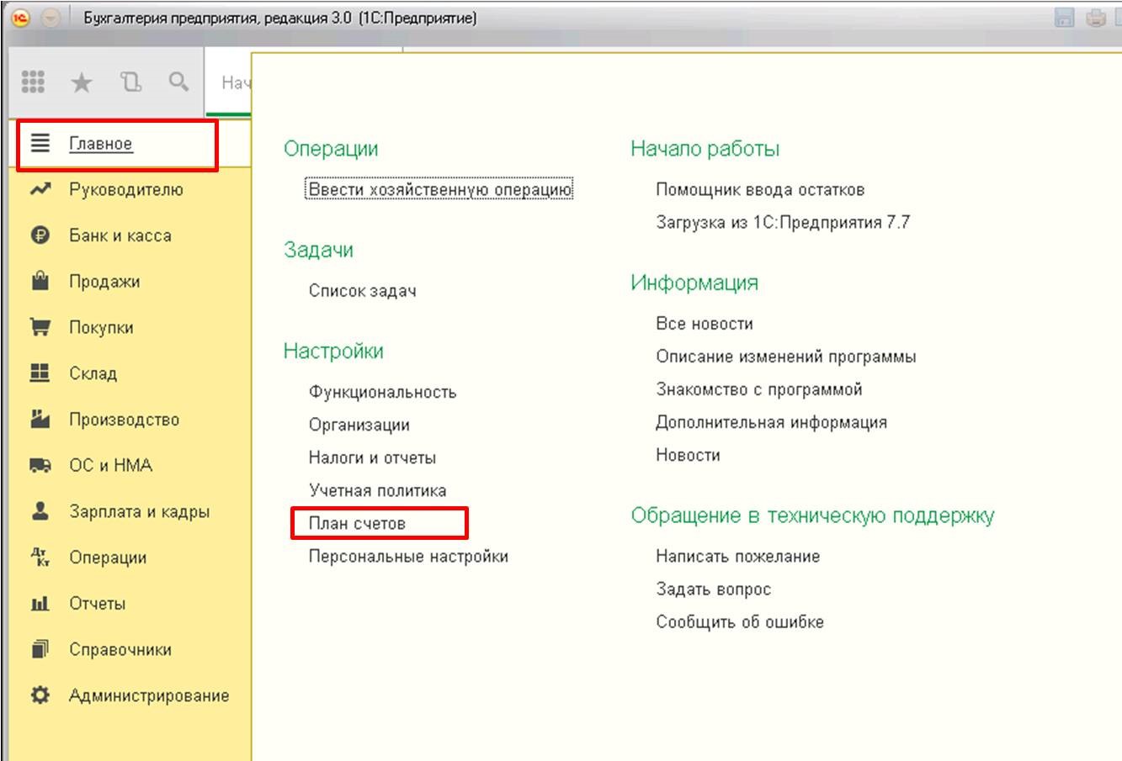Viewport: 1122px width, 761px height.
Task: Click the save diskette icon in title bar
Action: (x=1064, y=18)
